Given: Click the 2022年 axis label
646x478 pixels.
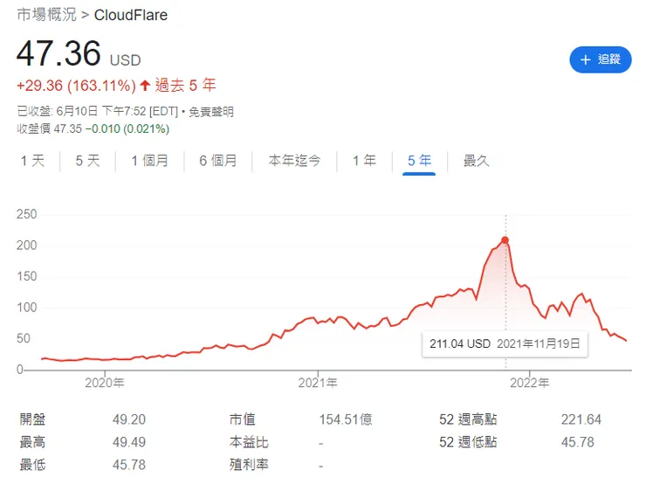Looking at the screenshot, I should click(x=529, y=383).
